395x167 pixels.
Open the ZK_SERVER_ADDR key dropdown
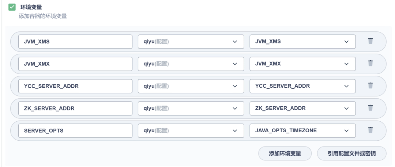point(302,108)
